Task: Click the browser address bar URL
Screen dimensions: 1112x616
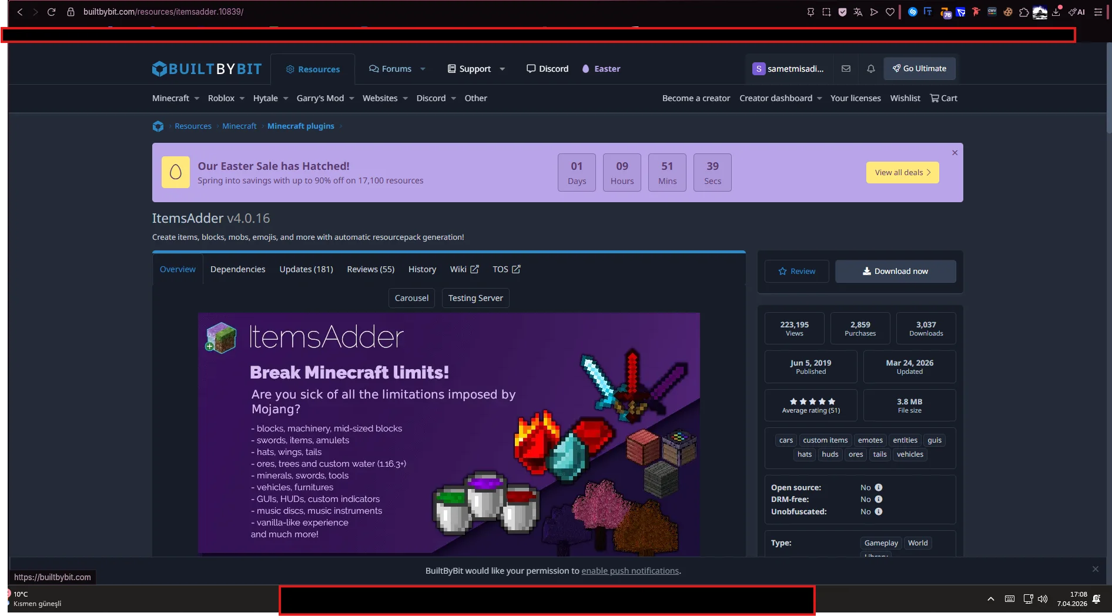Action: point(163,12)
